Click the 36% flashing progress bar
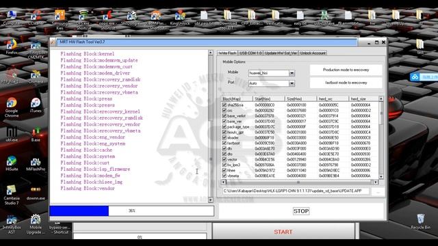The width and height of the screenshot is (438, 246). click(x=131, y=211)
